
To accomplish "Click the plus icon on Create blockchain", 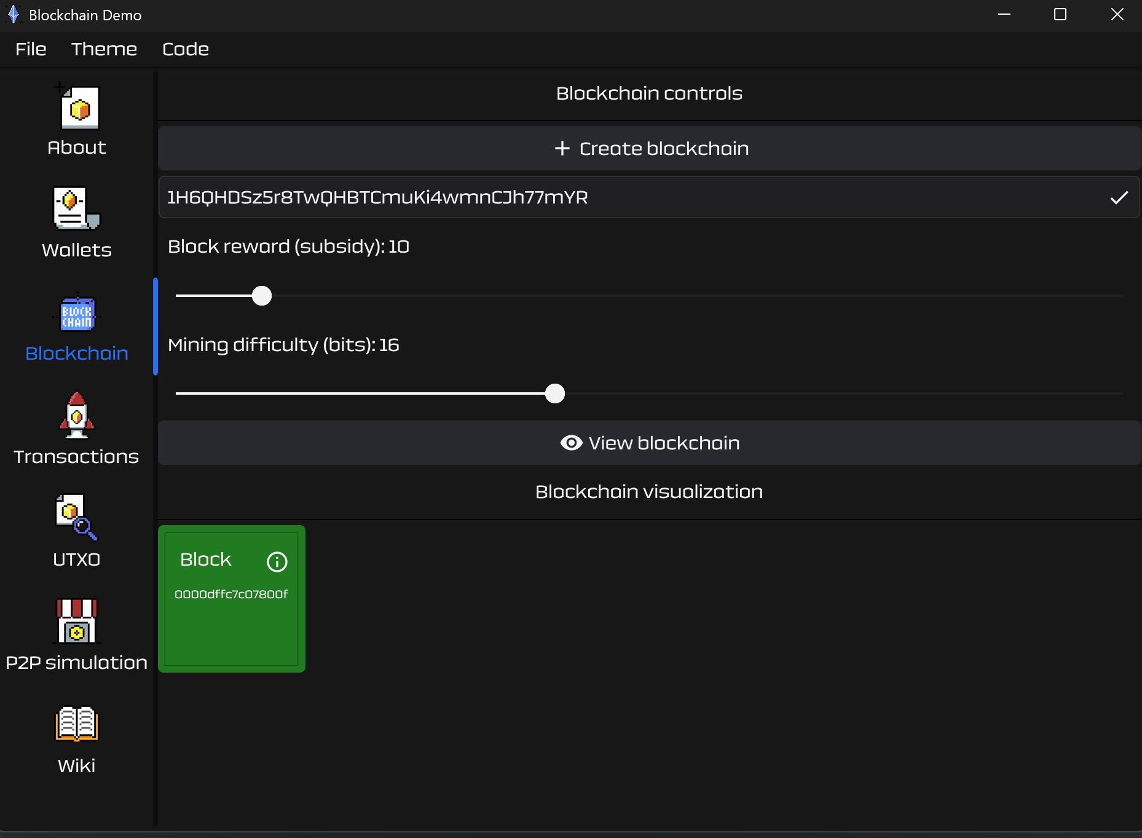I will point(562,148).
